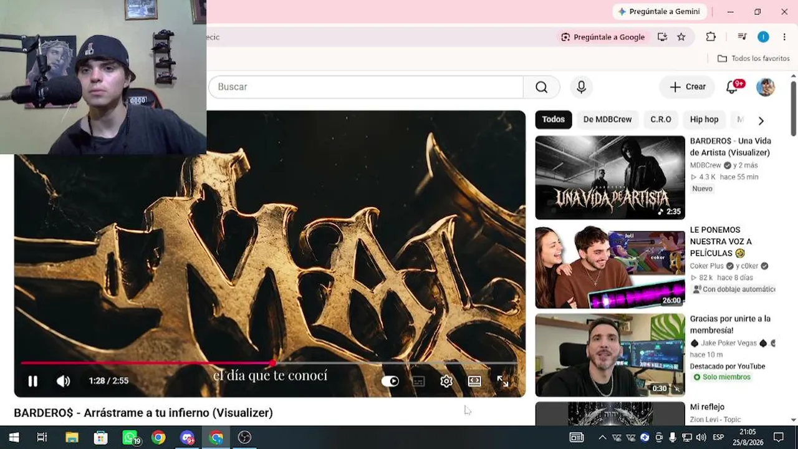This screenshot has height=449, width=798.
Task: Click the video title BARDERO$ - Arrástrame a tu infierno
Action: [x=143, y=413]
